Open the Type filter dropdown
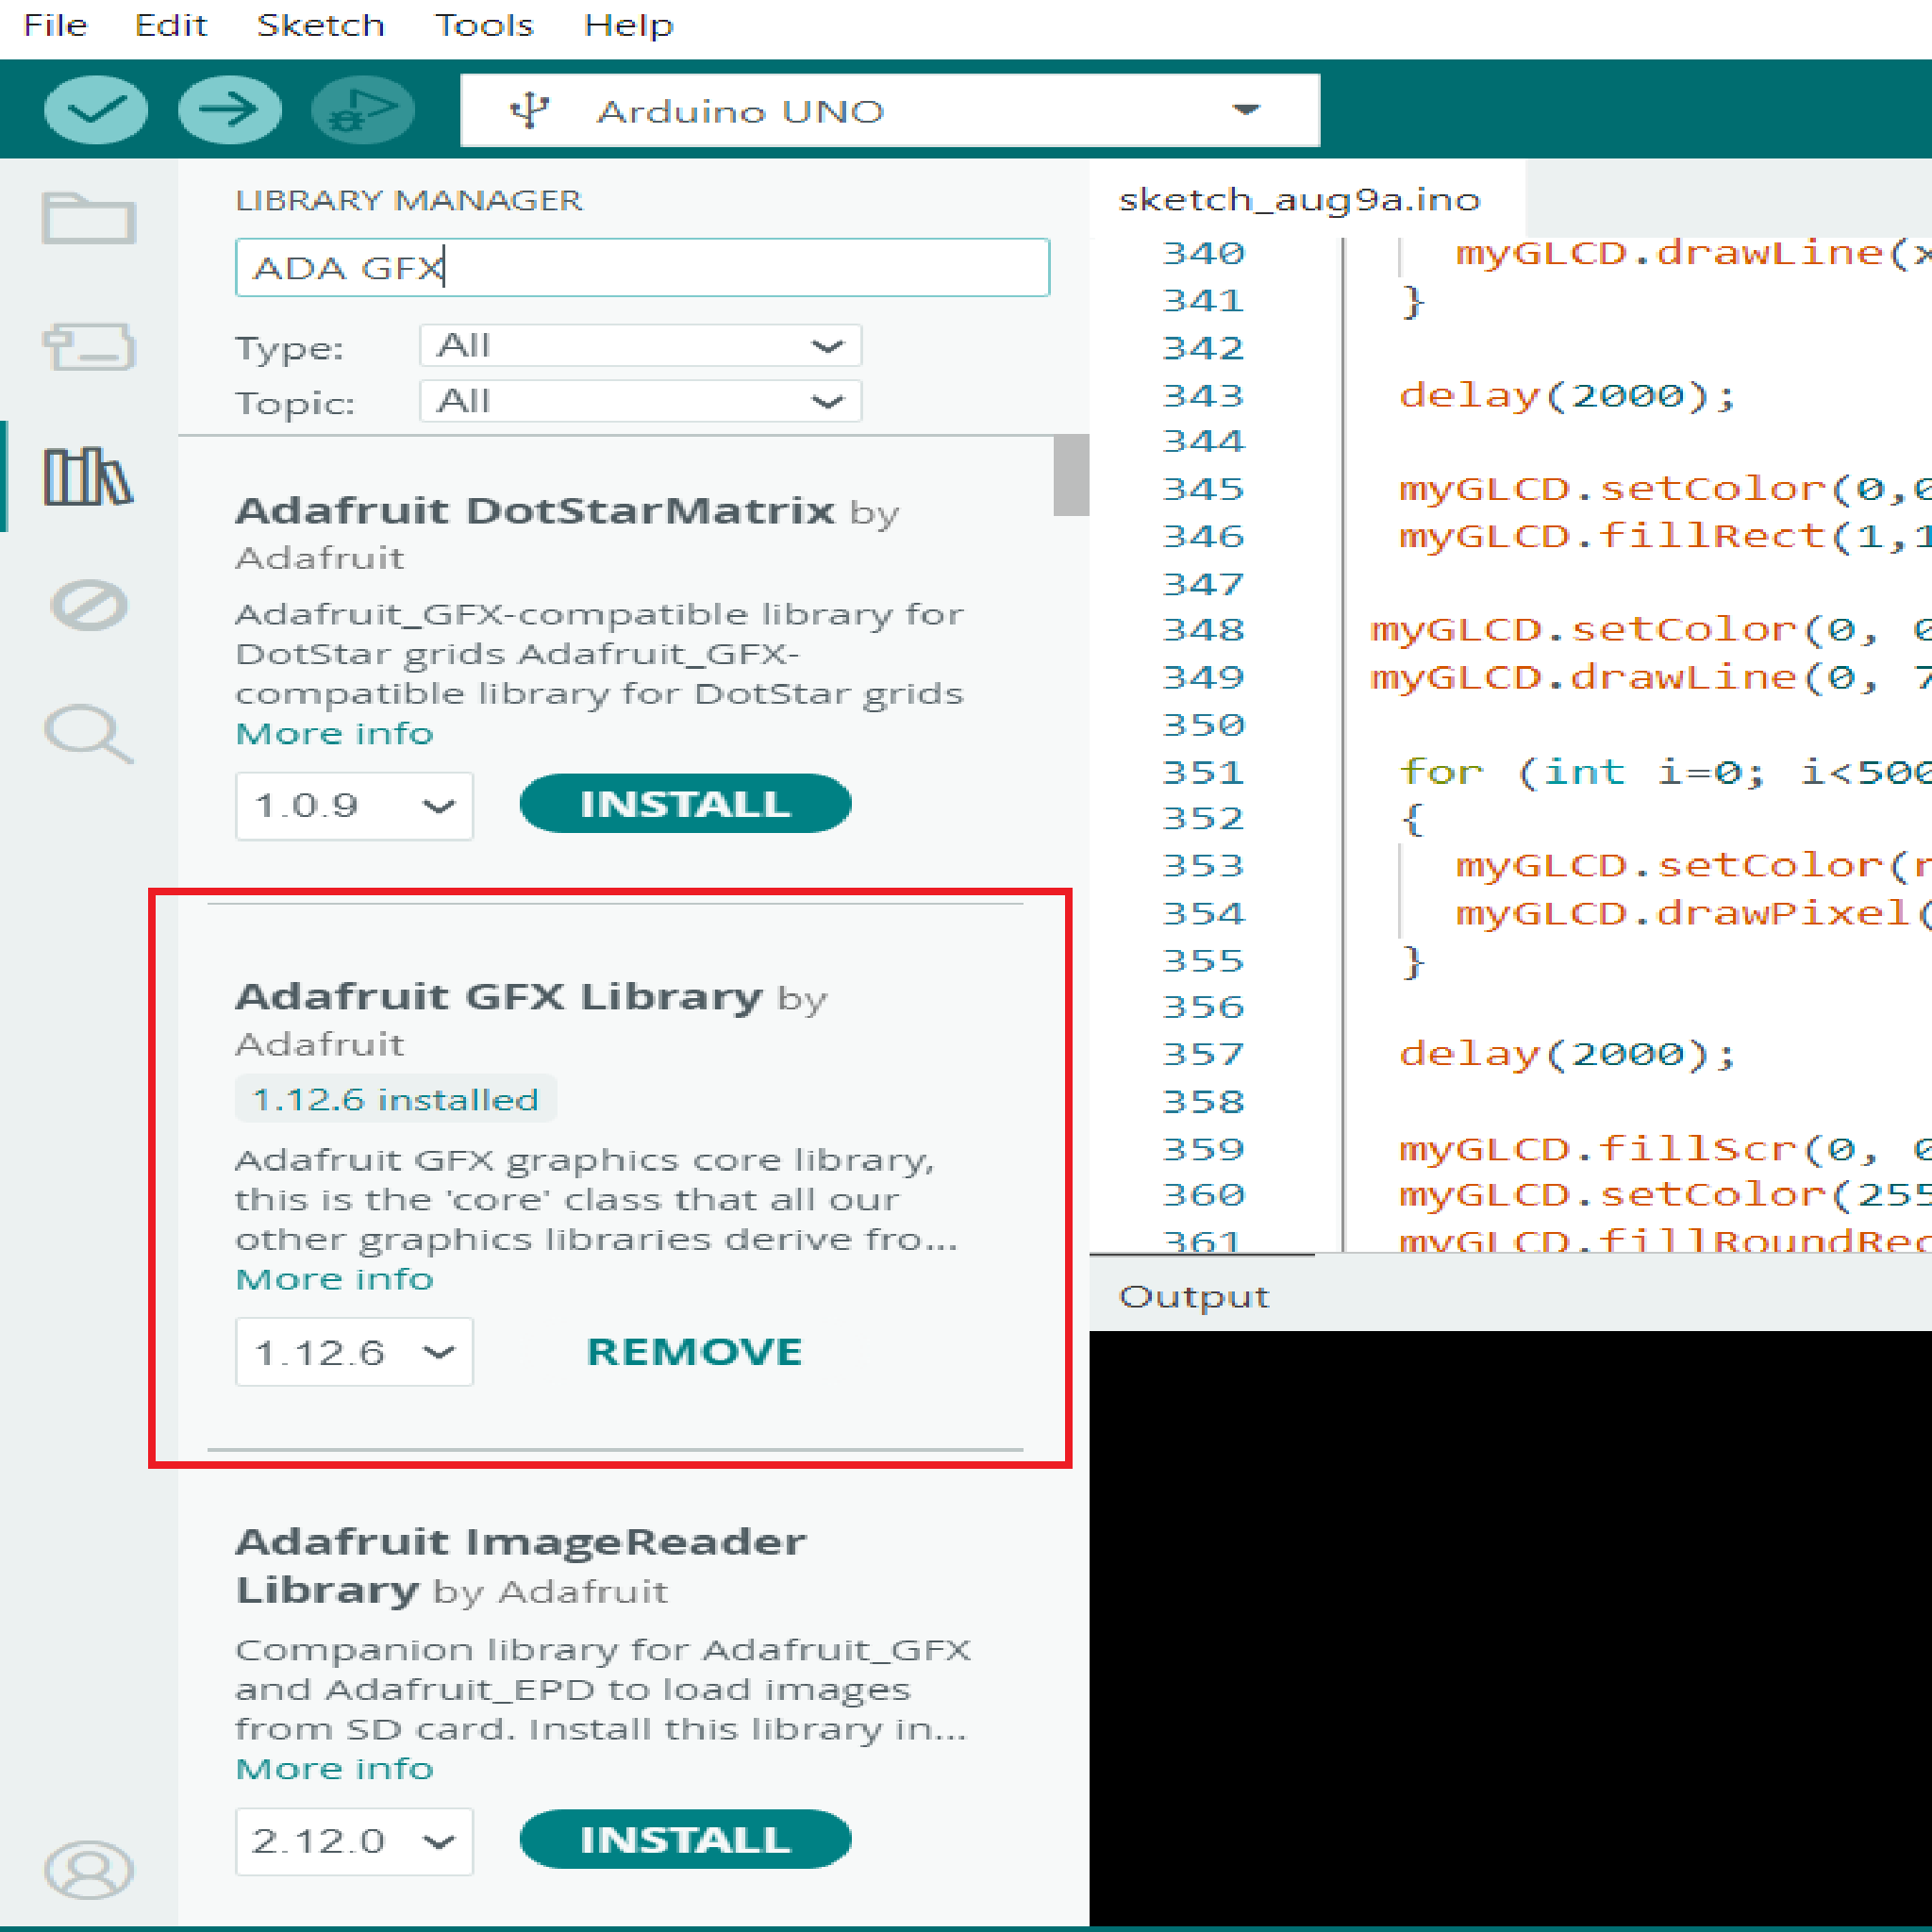Viewport: 1932px width, 1932px height. 640,346
